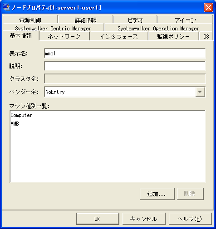
Task: Open the アイコン tab
Action: (x=185, y=20)
